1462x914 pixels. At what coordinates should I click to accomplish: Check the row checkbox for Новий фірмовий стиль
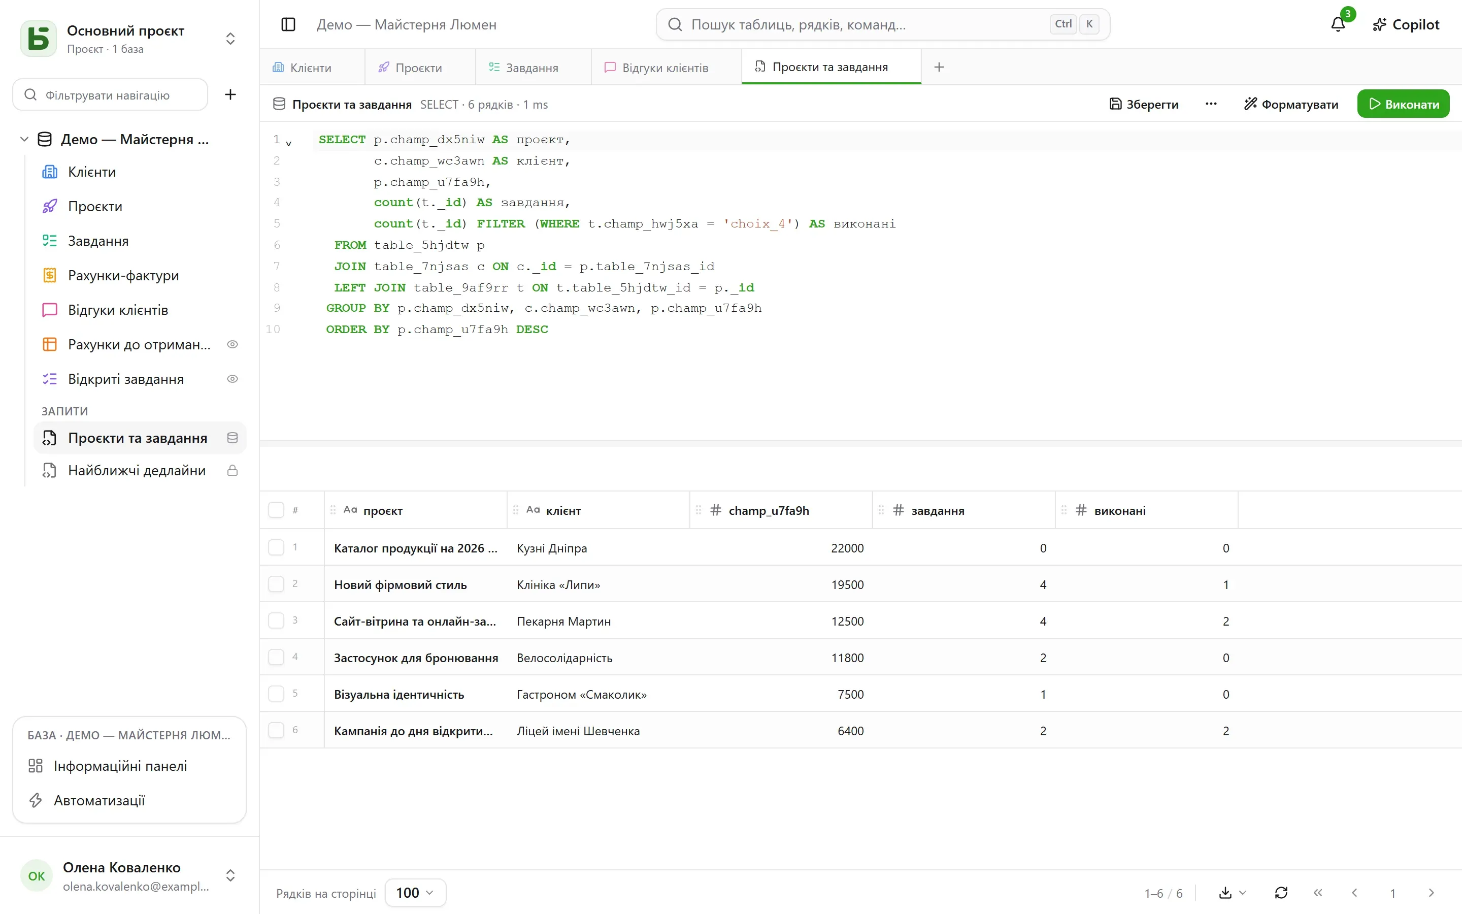click(x=276, y=584)
